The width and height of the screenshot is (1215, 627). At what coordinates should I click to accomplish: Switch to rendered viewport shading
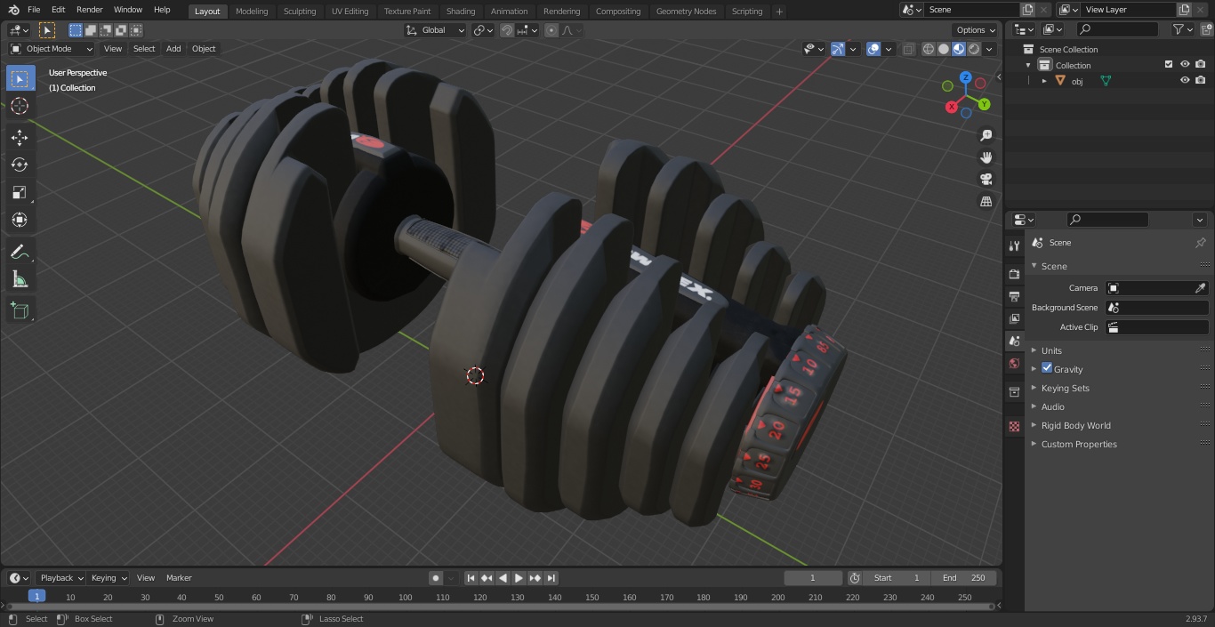(974, 49)
